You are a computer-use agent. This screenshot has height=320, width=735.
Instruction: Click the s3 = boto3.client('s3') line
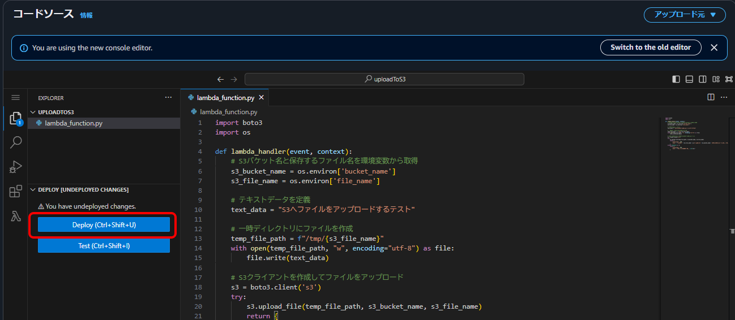coord(276,287)
